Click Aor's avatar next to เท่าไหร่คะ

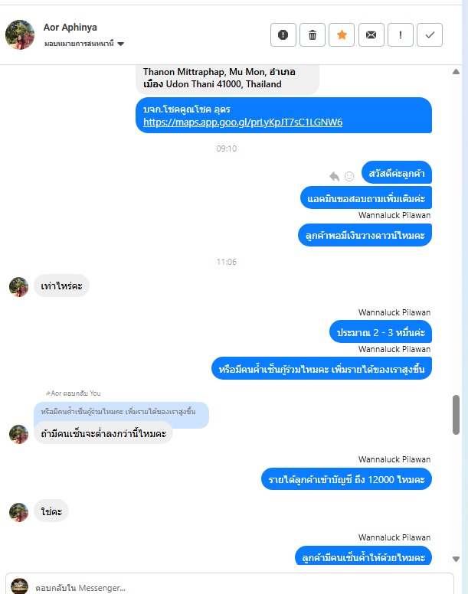point(18,287)
